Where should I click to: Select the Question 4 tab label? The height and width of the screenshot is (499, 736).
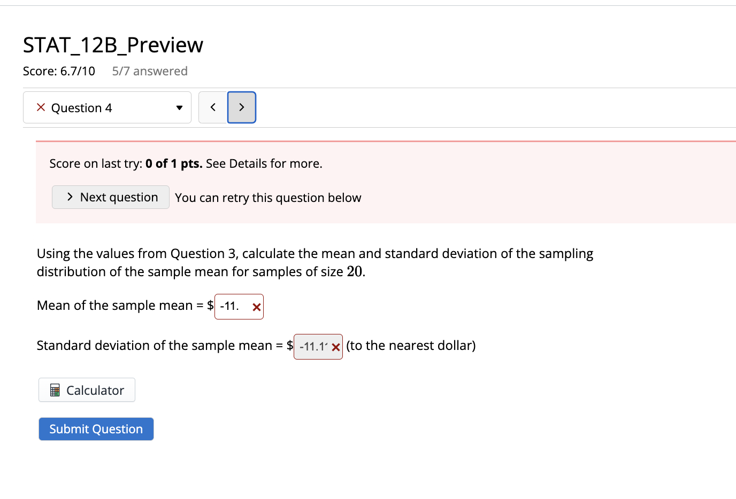81,107
